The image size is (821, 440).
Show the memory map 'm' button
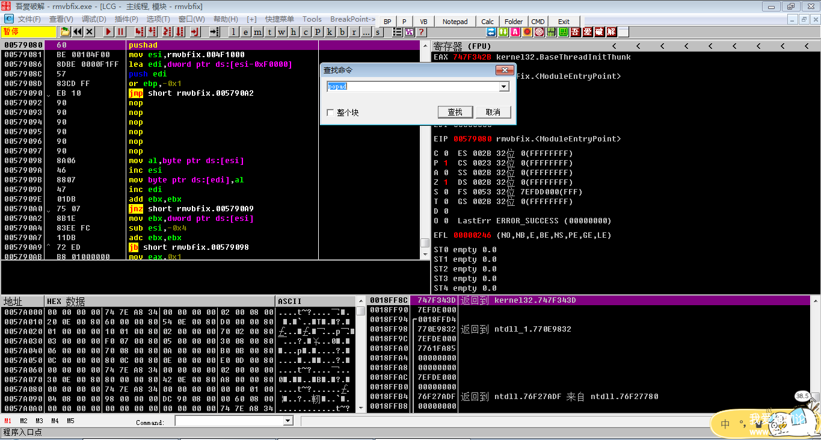[257, 32]
